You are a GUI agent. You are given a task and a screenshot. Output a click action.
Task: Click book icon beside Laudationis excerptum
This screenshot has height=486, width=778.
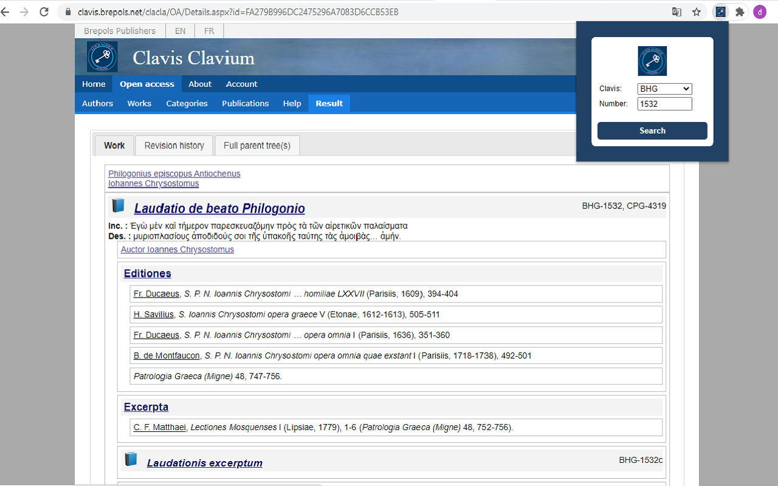pyautogui.click(x=131, y=459)
